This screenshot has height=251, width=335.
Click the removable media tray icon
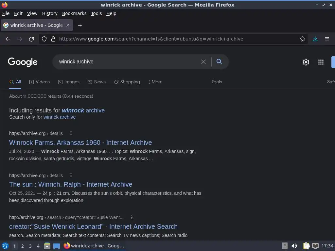[x=285, y=246]
